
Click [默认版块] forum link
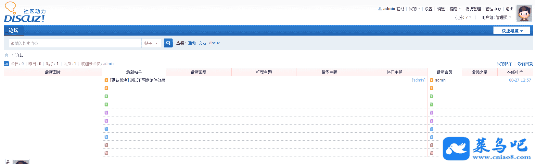pos(120,80)
